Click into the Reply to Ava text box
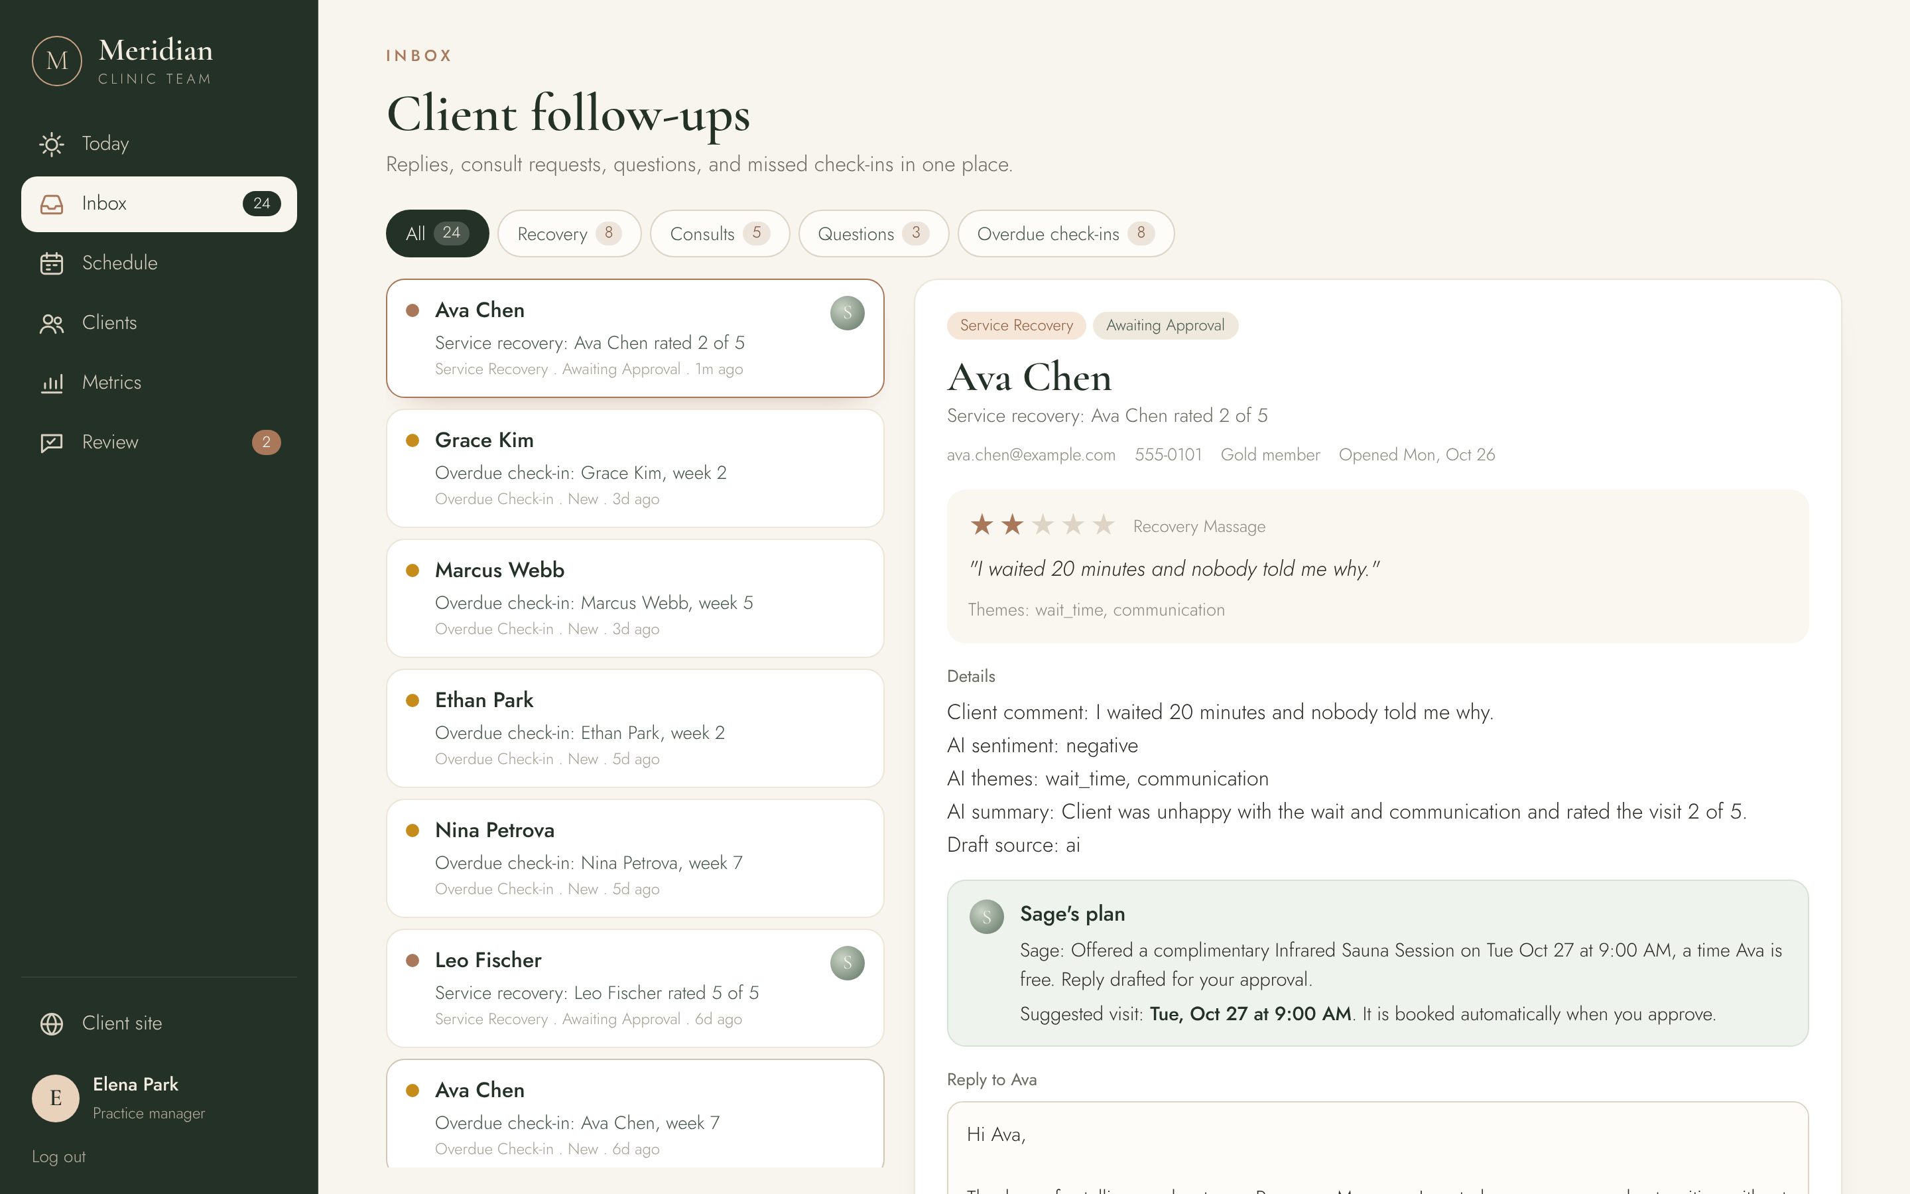This screenshot has width=1910, height=1194. point(1377,1148)
